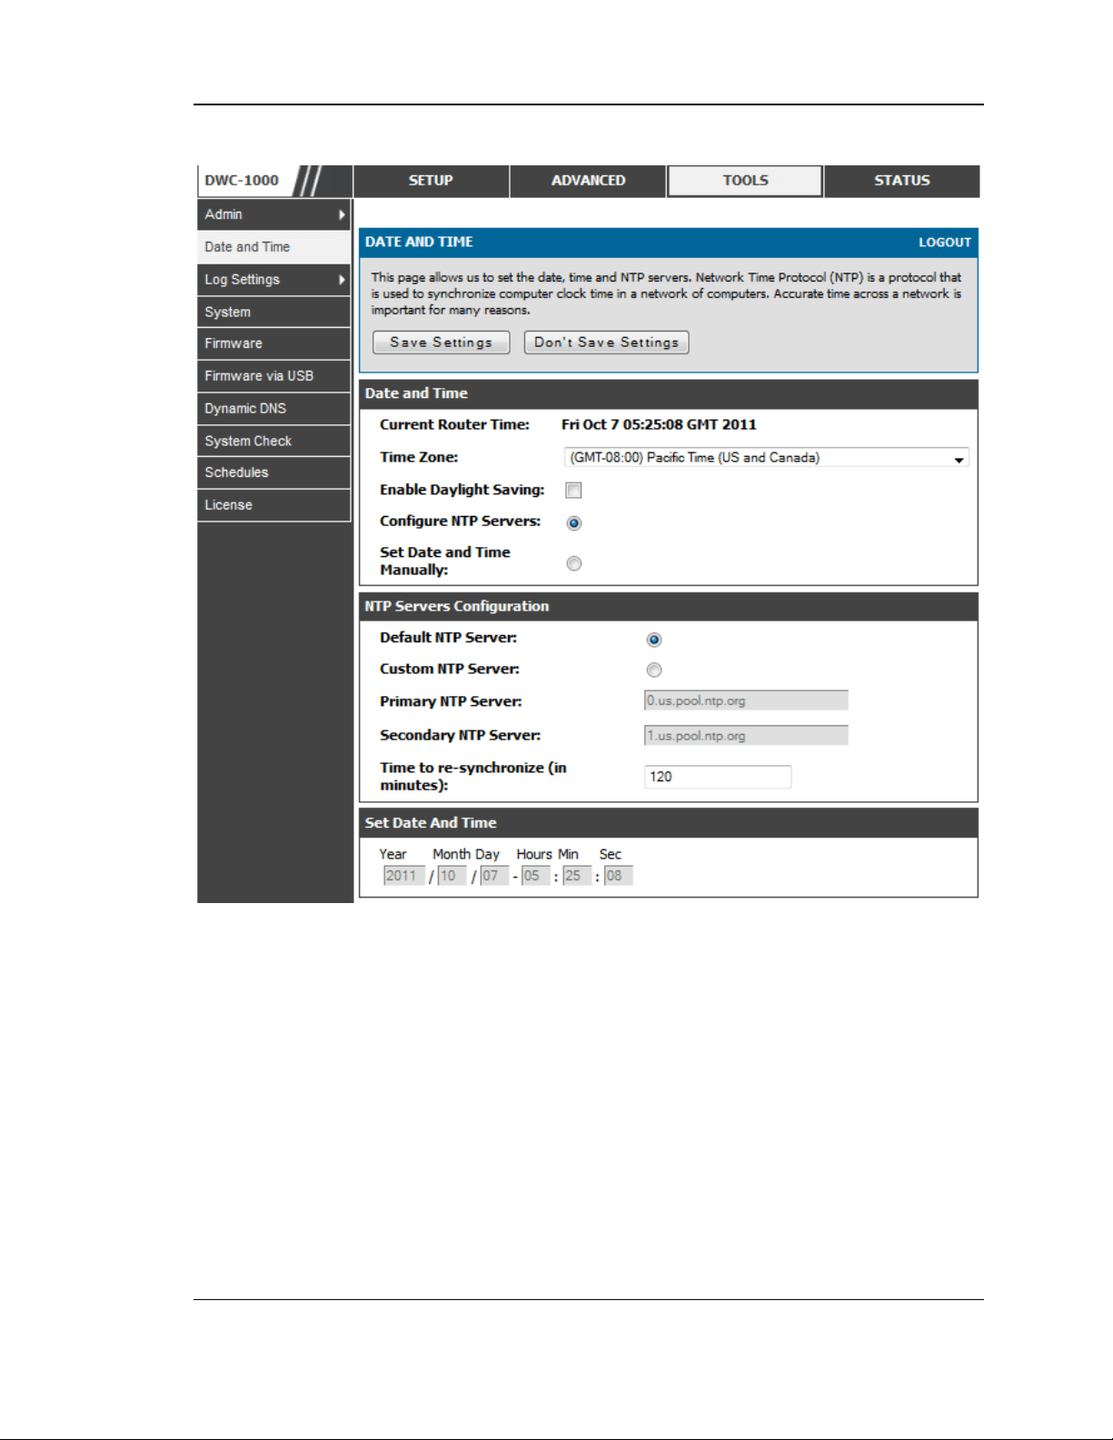Select the Configure NTP Servers radio button

tap(574, 522)
